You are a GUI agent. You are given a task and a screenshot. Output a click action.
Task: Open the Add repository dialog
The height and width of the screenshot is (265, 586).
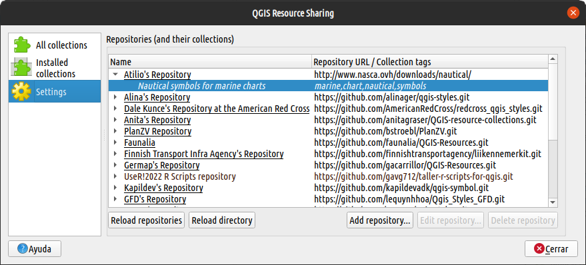380,220
